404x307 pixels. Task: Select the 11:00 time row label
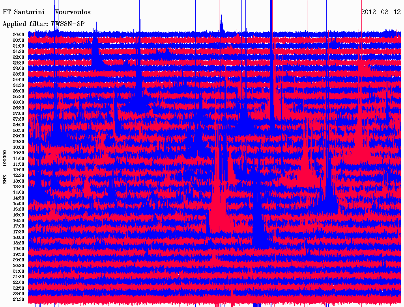click(x=19, y=159)
